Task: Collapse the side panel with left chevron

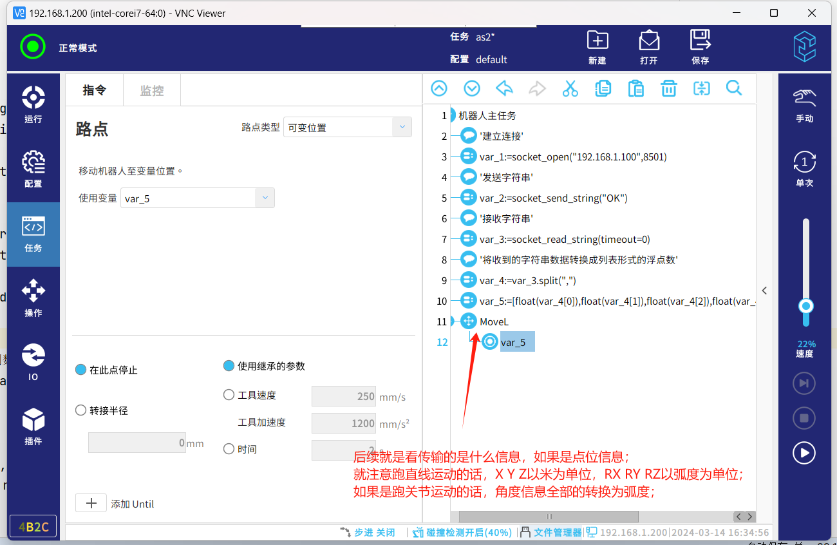Action: pyautogui.click(x=764, y=291)
